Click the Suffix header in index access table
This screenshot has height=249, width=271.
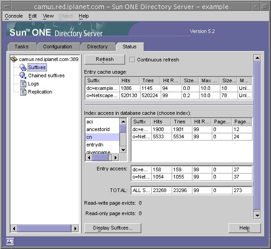141,122
